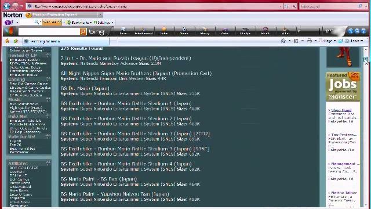The height and width of the screenshot is (209, 371).
Task: Click the weather temperature display
Action: click(330, 31)
